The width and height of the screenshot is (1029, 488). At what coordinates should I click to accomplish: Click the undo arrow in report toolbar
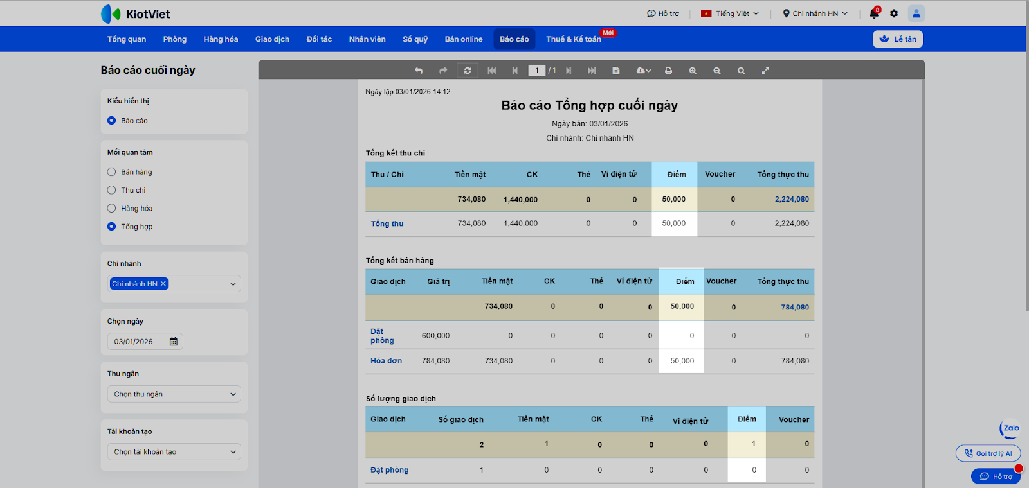tap(419, 71)
